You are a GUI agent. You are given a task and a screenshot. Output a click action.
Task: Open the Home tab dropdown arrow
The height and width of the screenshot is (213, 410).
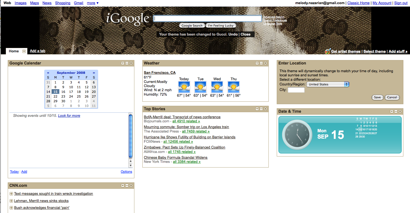24,51
